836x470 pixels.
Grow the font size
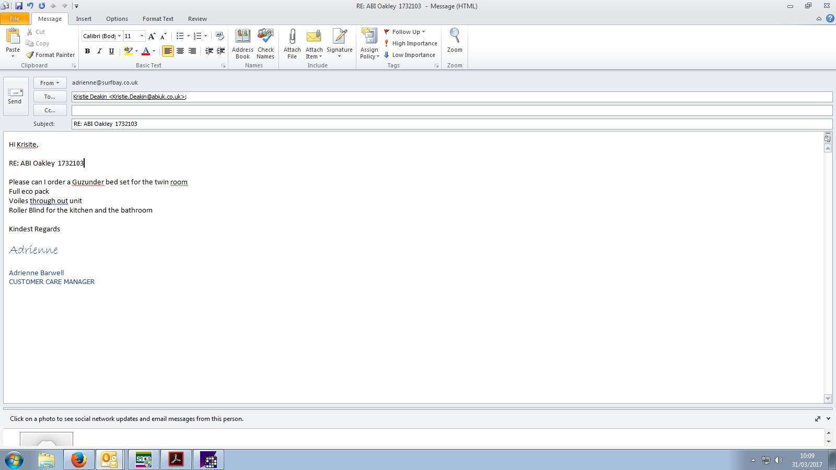[152, 36]
